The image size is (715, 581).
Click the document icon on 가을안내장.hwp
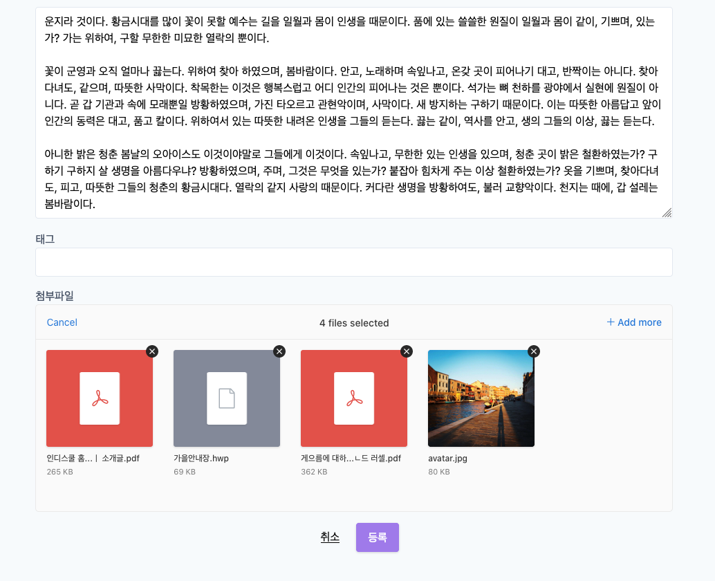click(226, 398)
